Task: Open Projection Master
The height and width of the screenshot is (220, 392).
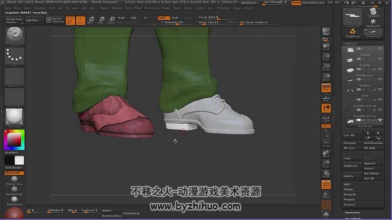Action: (14, 20)
